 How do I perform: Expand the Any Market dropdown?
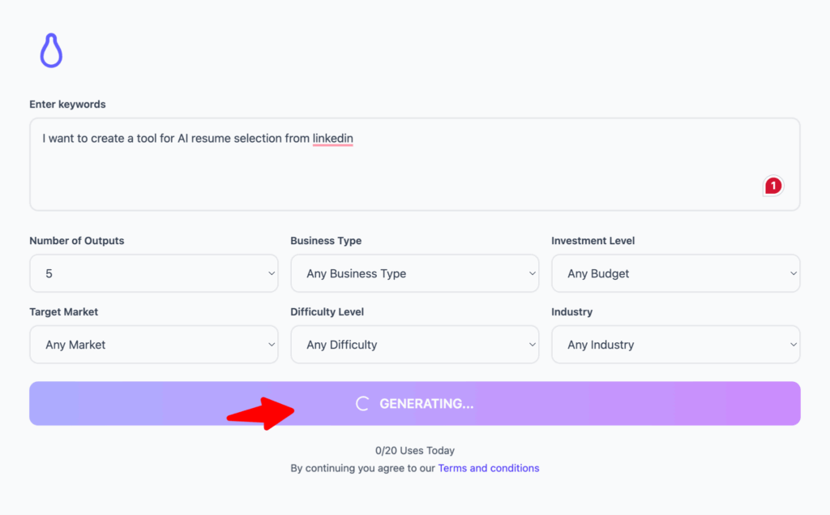click(x=154, y=345)
